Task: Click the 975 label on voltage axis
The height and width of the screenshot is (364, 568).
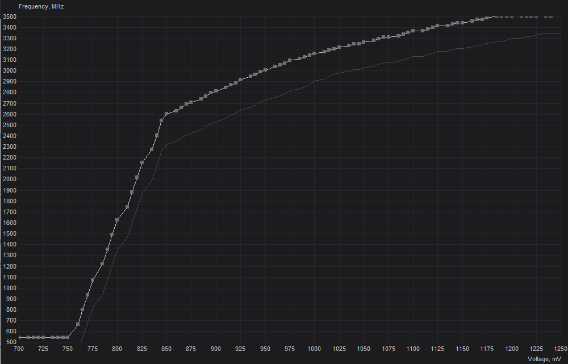Action: (x=290, y=349)
